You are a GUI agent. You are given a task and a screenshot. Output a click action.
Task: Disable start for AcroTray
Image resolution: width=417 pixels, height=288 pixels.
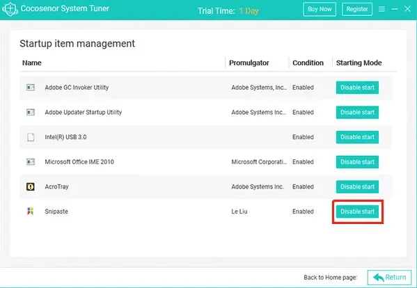(x=357, y=186)
